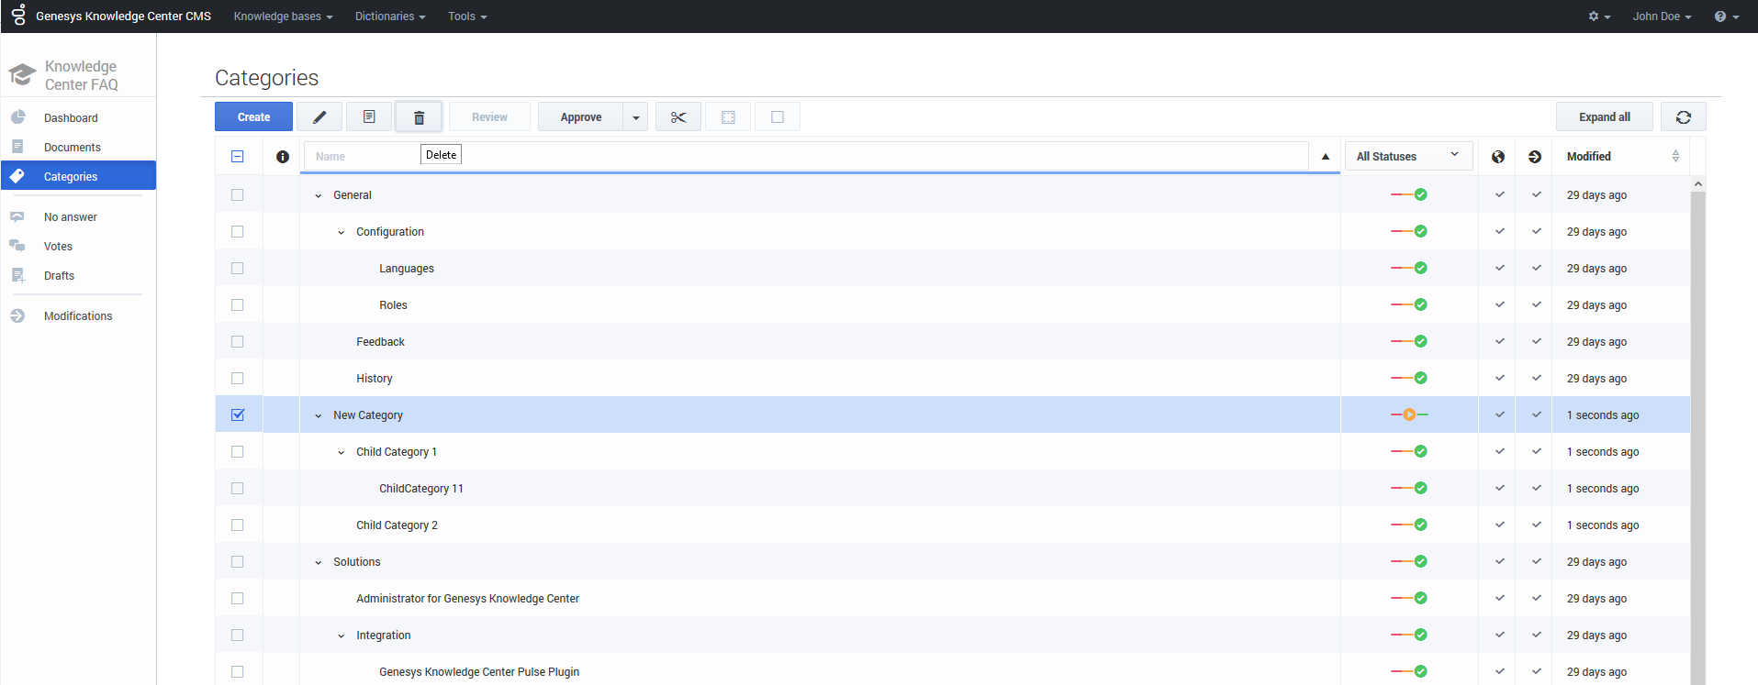
Task: Click the document details icon in toolbar
Action: [x=369, y=117]
